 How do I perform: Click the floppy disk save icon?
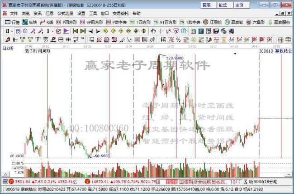pyautogui.click(x=216, y=31)
